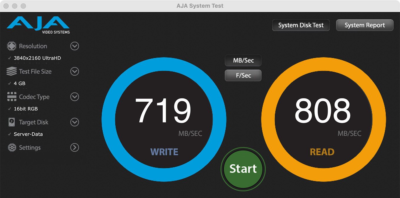Open the Target Disk dropdown chevron
This screenshot has height=198, width=400.
pos(75,122)
